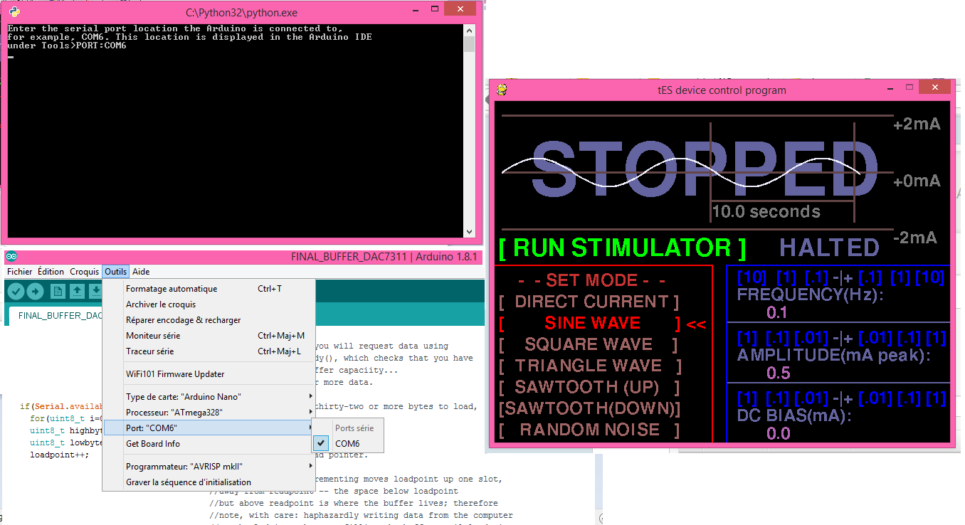Open the Croquis menu

[85, 272]
